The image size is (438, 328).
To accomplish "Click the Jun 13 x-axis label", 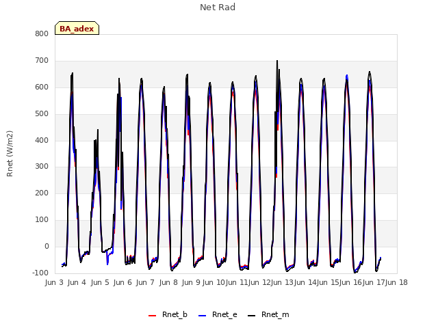I will click(282, 282).
